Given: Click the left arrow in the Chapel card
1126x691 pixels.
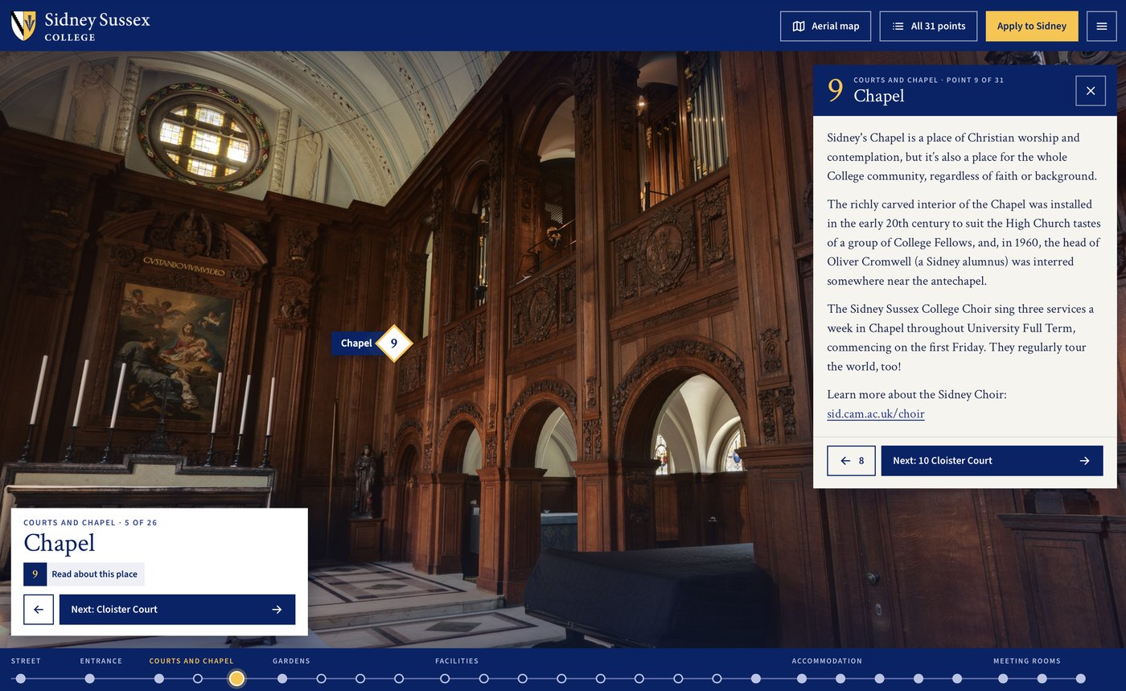Looking at the screenshot, I should point(39,610).
